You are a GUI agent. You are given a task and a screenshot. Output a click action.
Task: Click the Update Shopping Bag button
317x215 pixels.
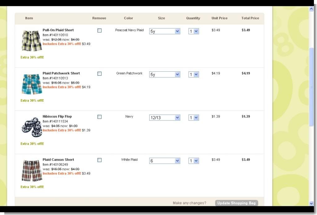pos(237,203)
